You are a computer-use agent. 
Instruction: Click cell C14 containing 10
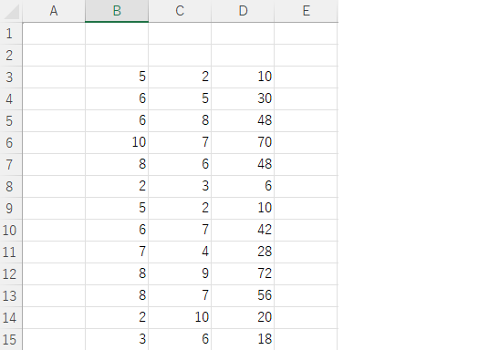click(180, 317)
